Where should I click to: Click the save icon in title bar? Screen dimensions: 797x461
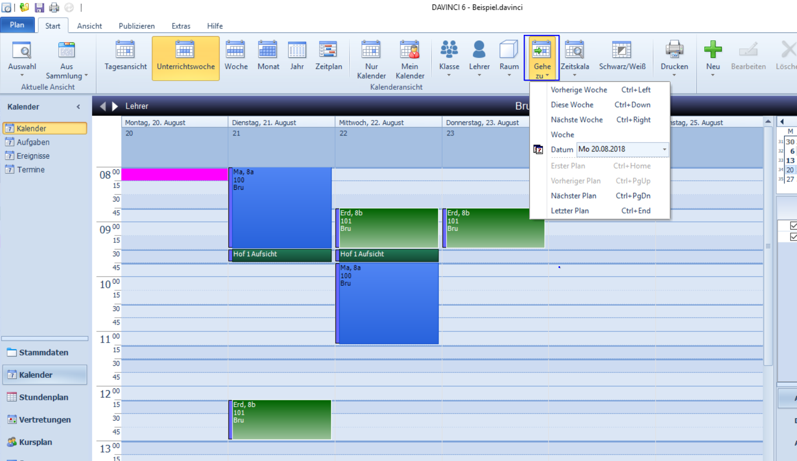[x=39, y=7]
